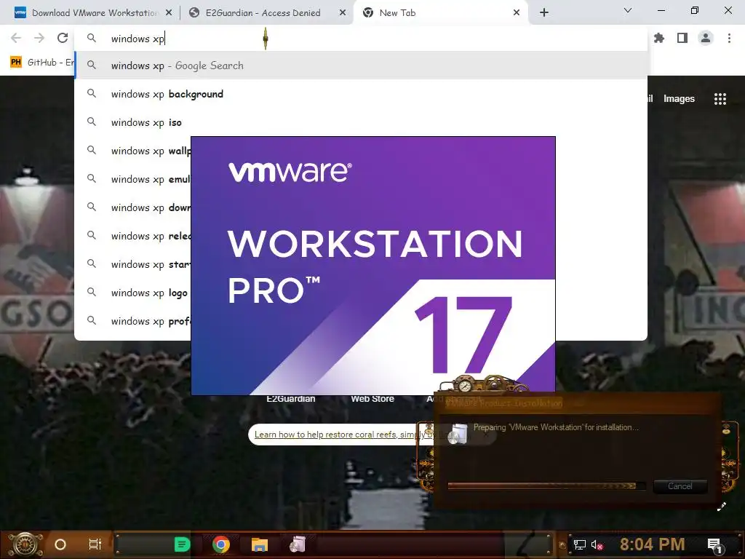Cancel the VMware Workstation installation

point(680,486)
